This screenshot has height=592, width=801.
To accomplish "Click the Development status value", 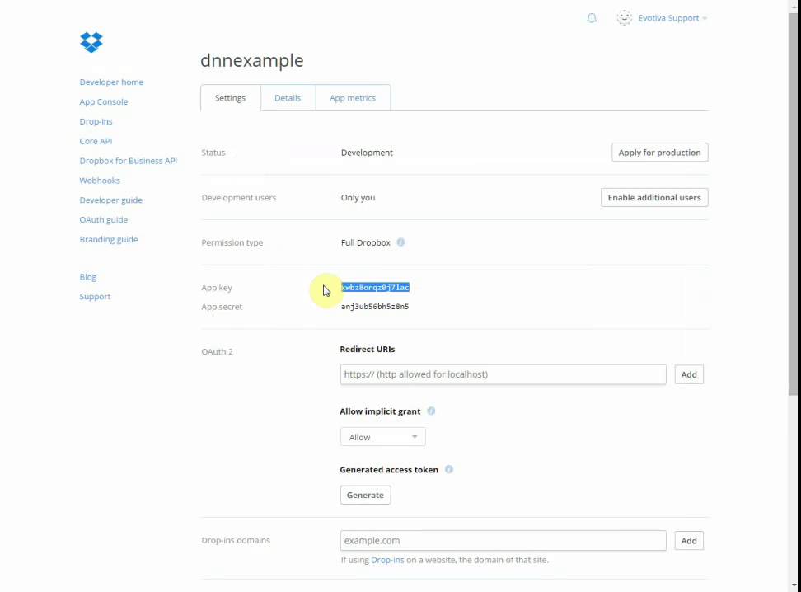I will [x=367, y=153].
